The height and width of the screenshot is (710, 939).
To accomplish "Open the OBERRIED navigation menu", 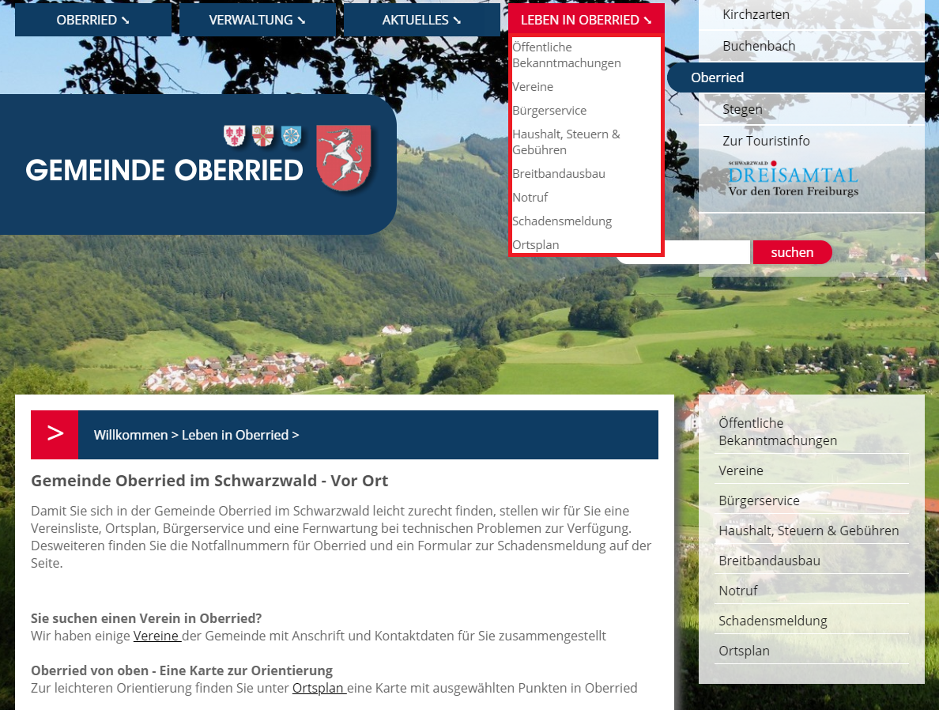I will coord(92,20).
